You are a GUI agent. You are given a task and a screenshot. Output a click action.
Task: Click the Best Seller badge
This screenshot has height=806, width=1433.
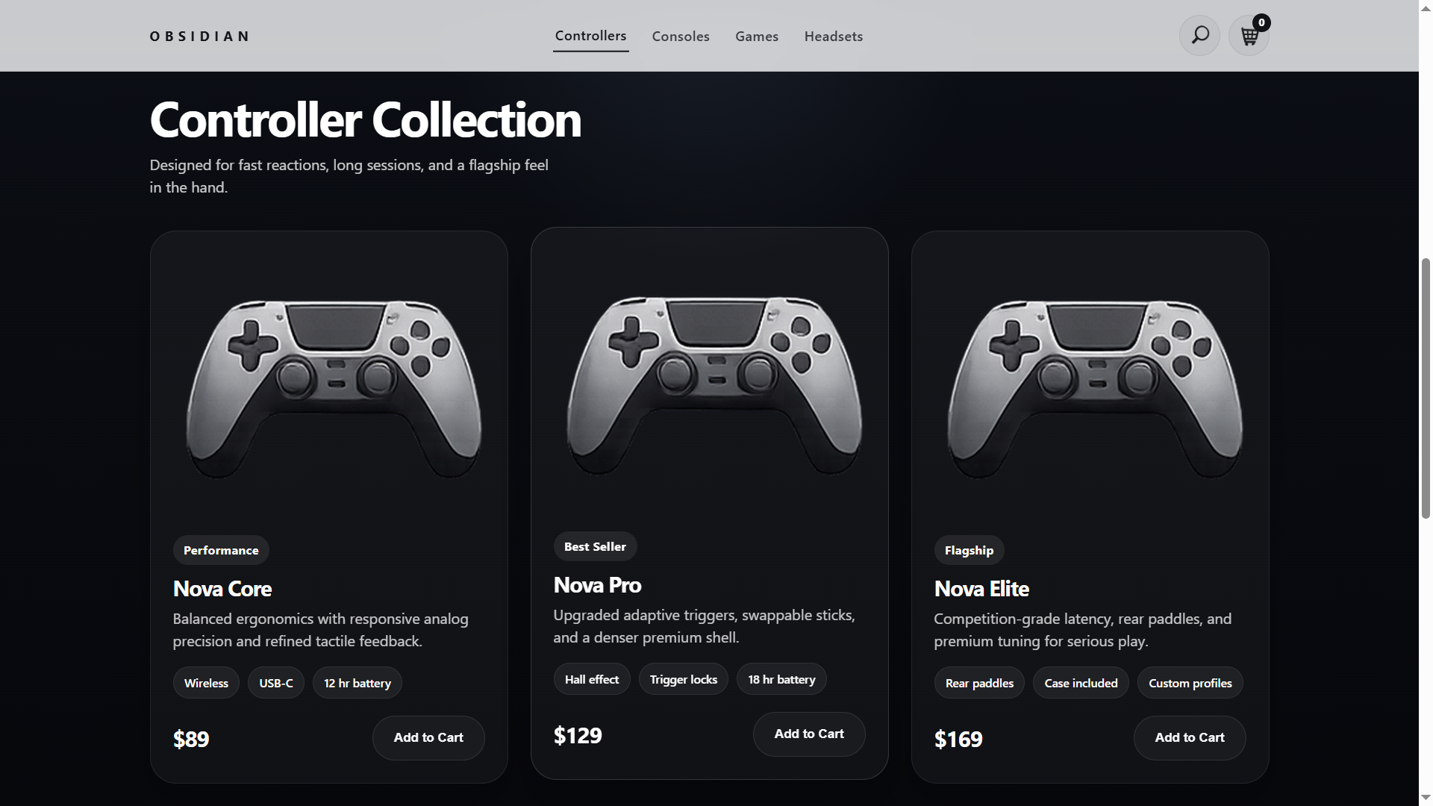(595, 546)
